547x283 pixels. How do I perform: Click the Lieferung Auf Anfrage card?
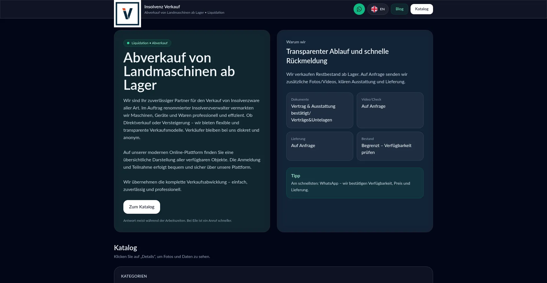pyautogui.click(x=320, y=146)
